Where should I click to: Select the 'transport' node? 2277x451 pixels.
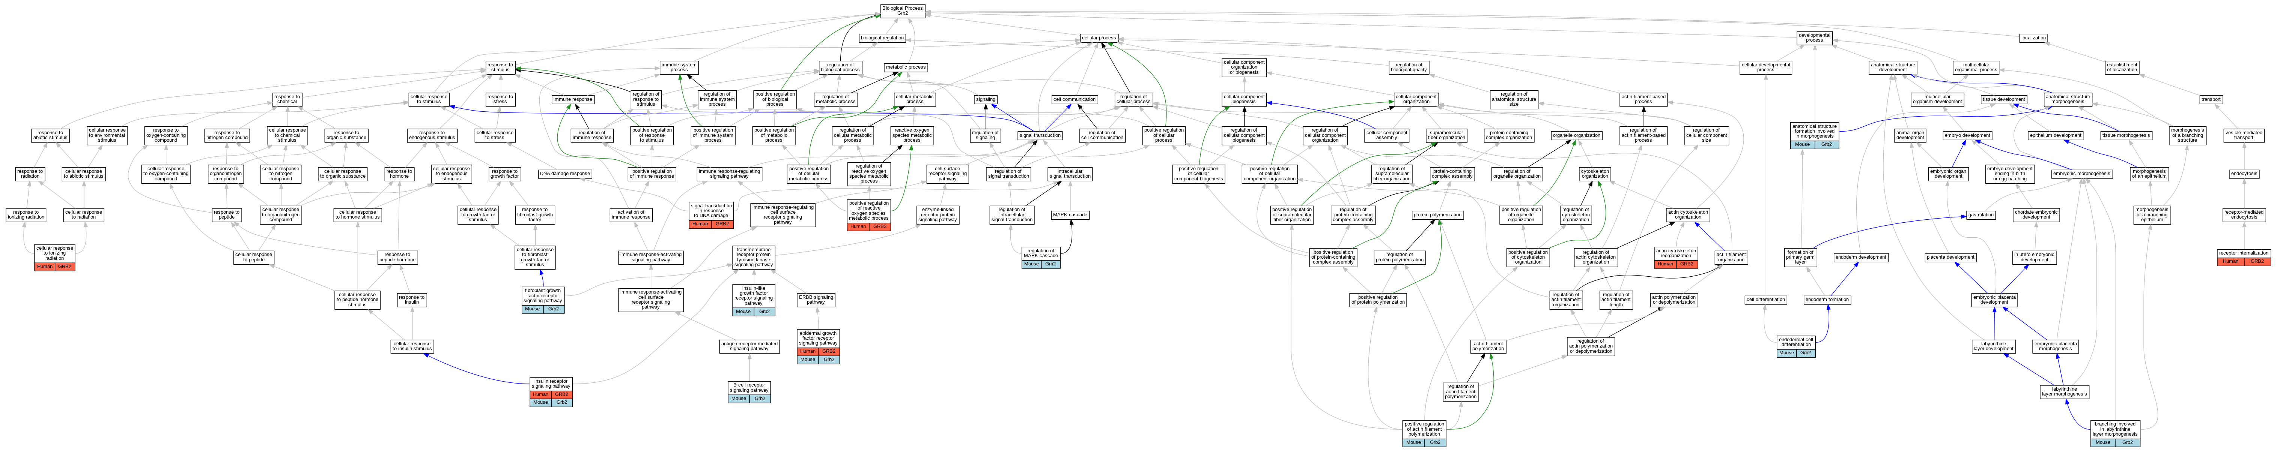tap(2211, 100)
